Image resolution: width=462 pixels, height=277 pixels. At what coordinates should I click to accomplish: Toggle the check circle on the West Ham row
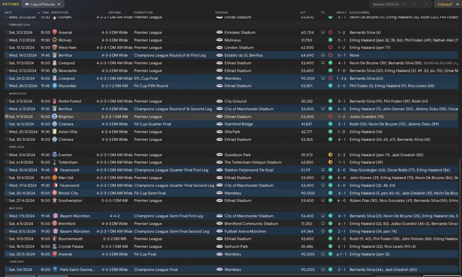pyautogui.click(x=6, y=48)
